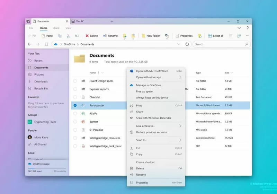Click the Select all grid icon

coord(210,36)
